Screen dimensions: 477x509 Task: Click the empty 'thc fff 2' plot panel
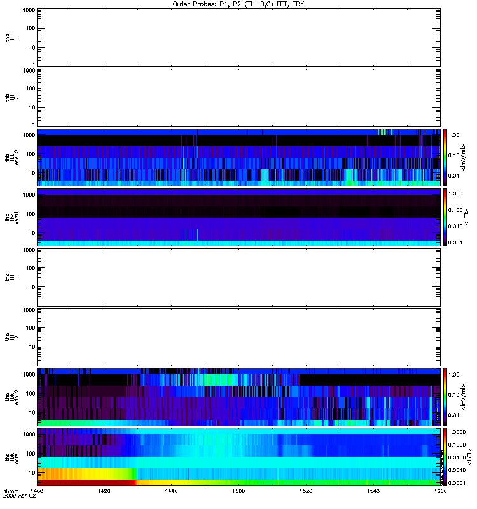pos(238,337)
